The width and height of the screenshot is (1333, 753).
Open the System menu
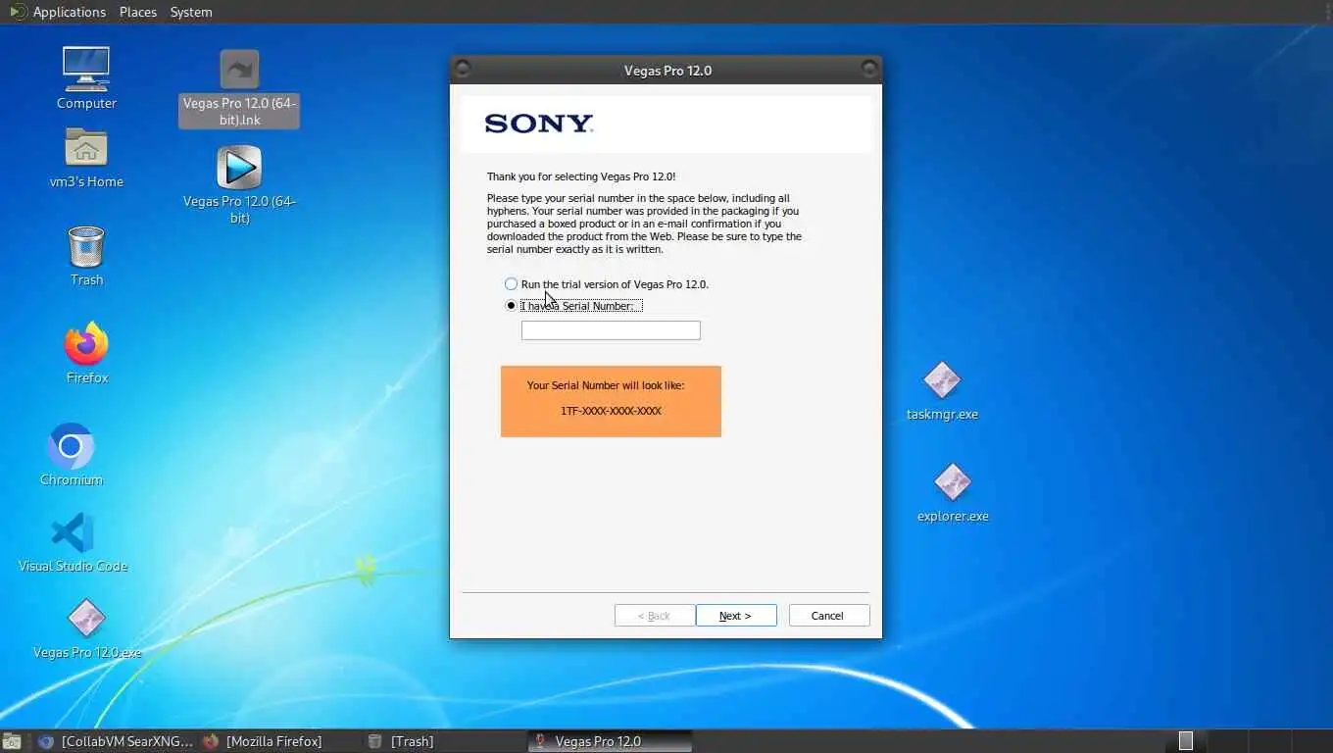tap(191, 12)
